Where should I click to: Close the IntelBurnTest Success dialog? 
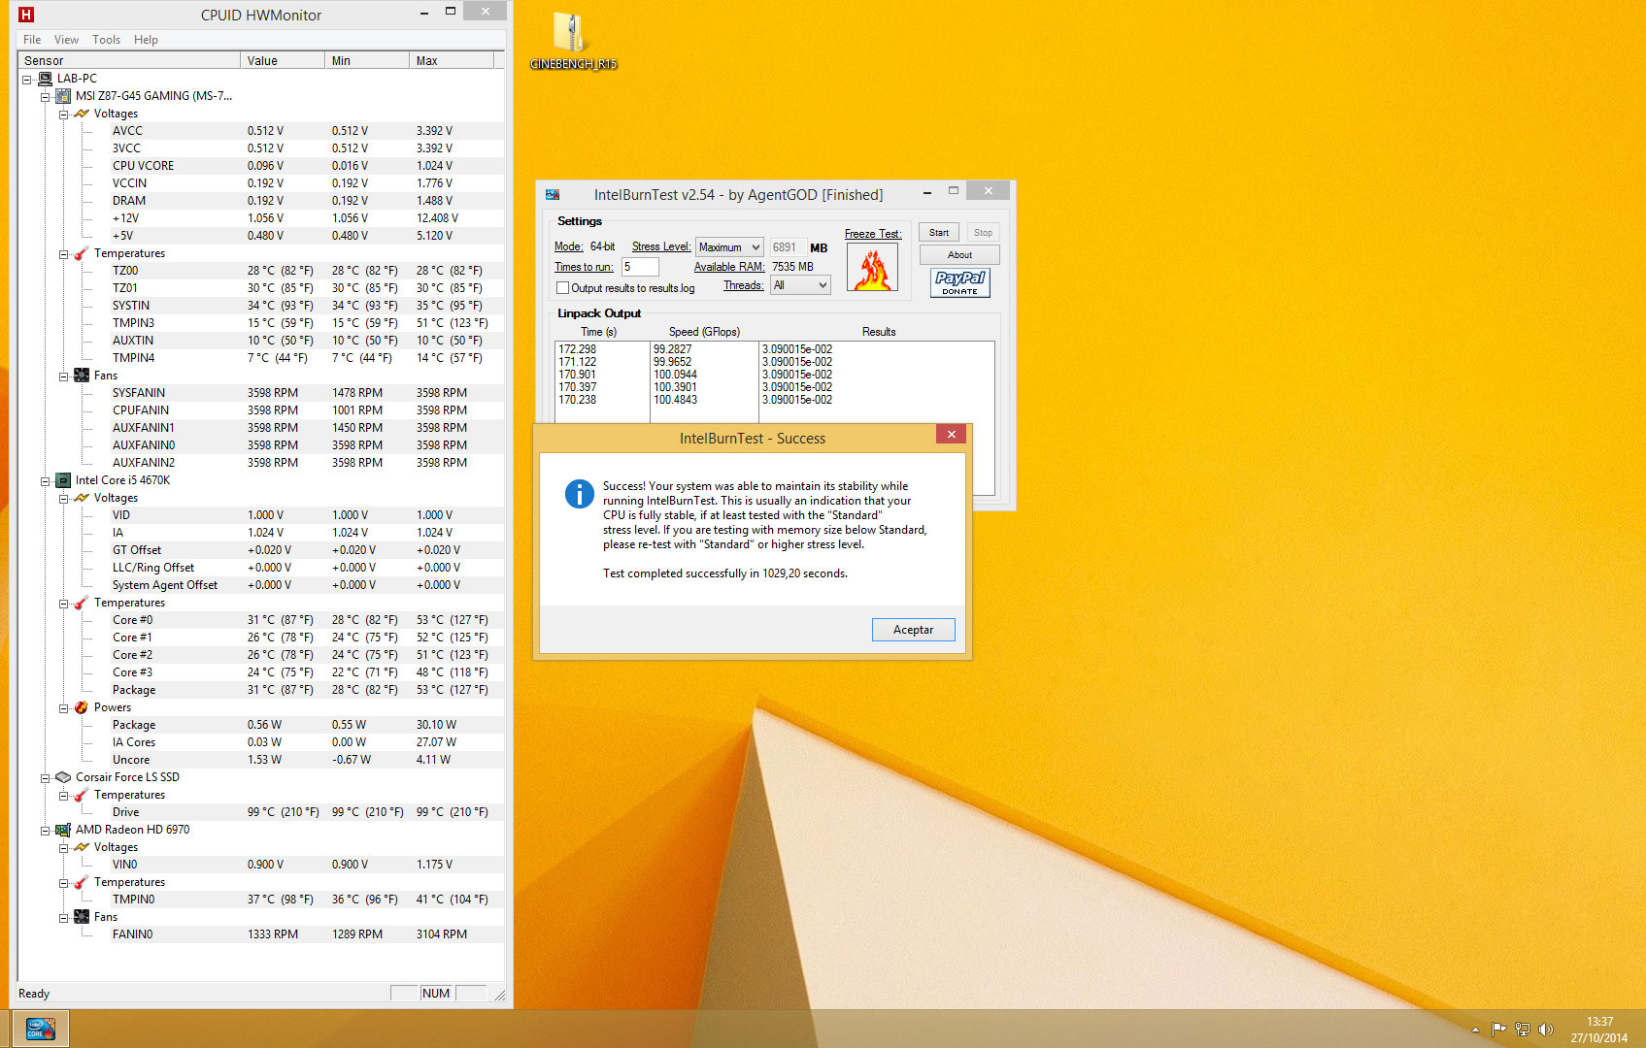pyautogui.click(x=951, y=435)
